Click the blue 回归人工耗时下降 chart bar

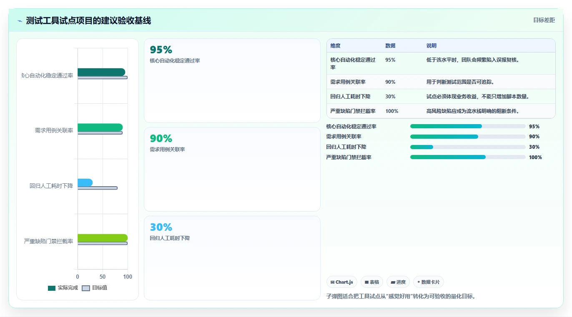85,182
